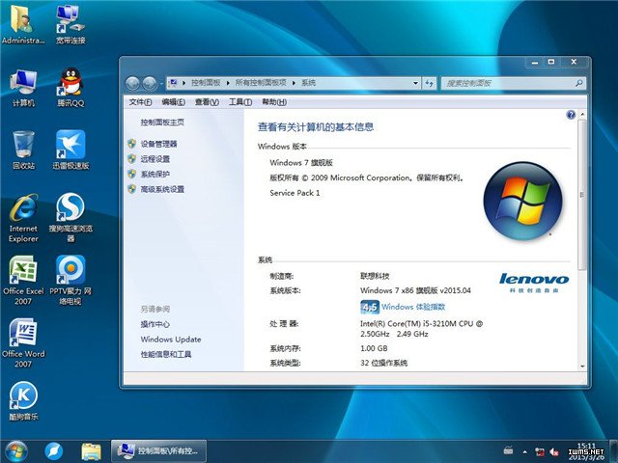
Task: Open 高级系统设置 link
Action: click(162, 189)
